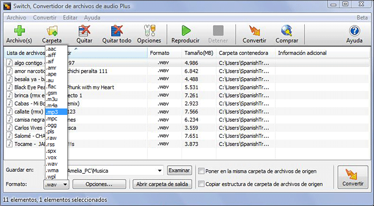Open the Ayuda menu in the menu bar

click(92, 17)
